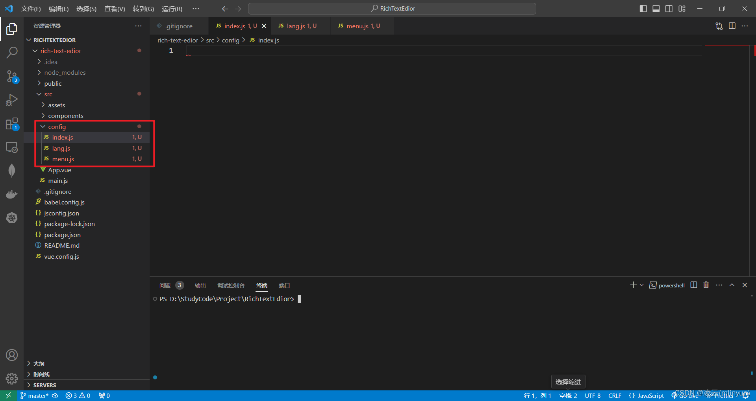Click the open changes compare icon
This screenshot has height=401, width=756.
click(x=719, y=26)
